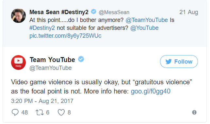Click the @TeamYouTube mention in quoted tweet
This screenshot has width=210, height=124.
pos(147,20)
